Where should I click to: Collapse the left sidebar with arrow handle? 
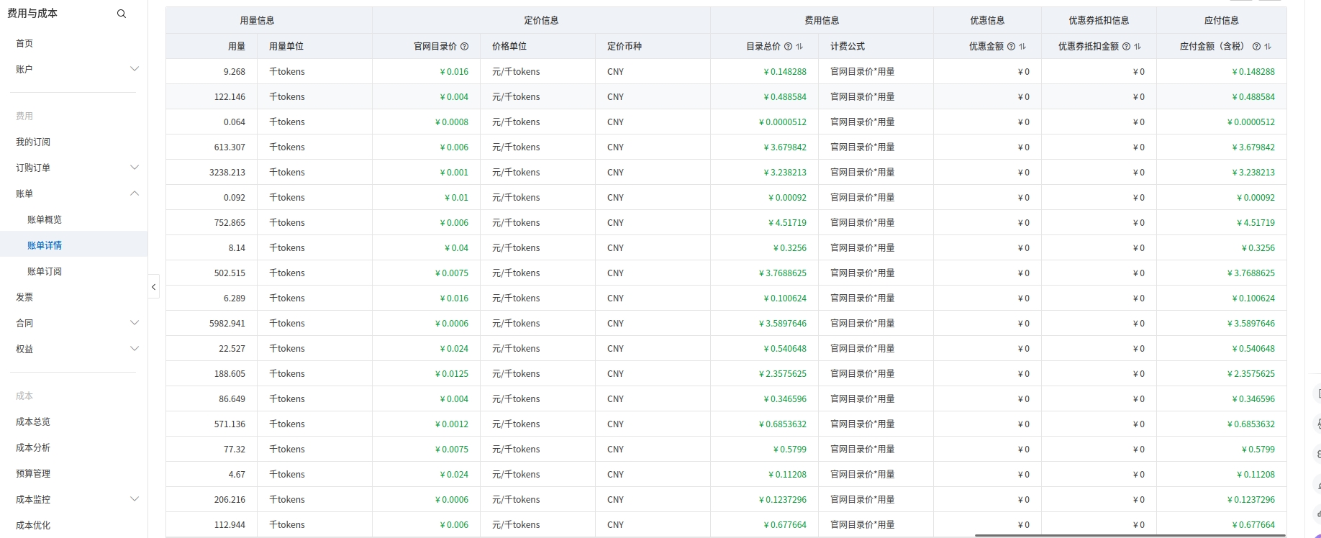coord(153,286)
